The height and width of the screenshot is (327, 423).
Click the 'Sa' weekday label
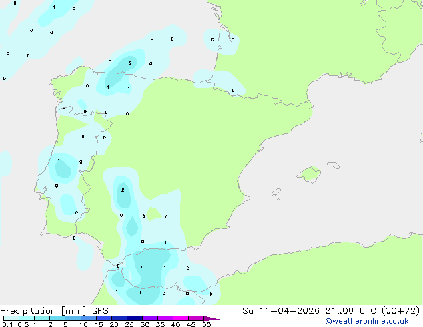pyautogui.click(x=248, y=311)
